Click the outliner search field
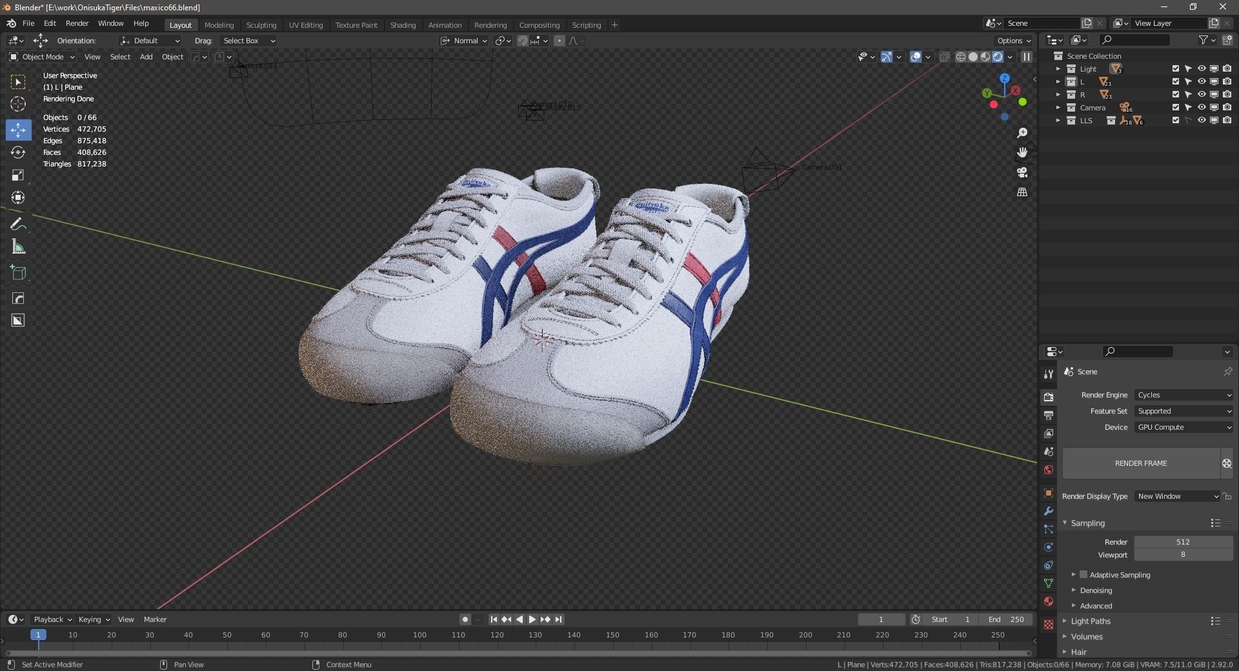The image size is (1239, 671). click(1134, 40)
